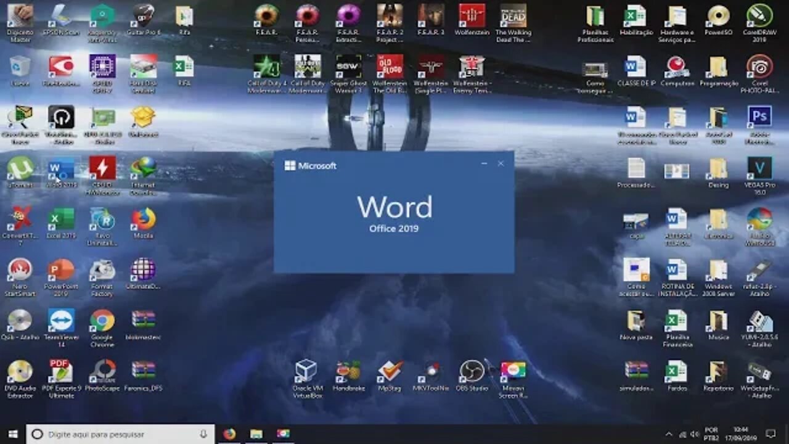Select the Word 2019 desktop shortcut
This screenshot has height=444, width=789.
(61, 172)
